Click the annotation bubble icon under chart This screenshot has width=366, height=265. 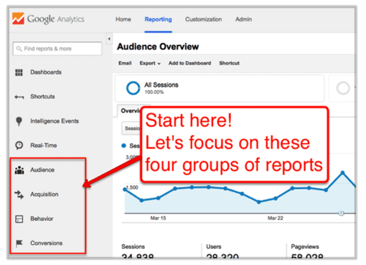[x=341, y=213]
